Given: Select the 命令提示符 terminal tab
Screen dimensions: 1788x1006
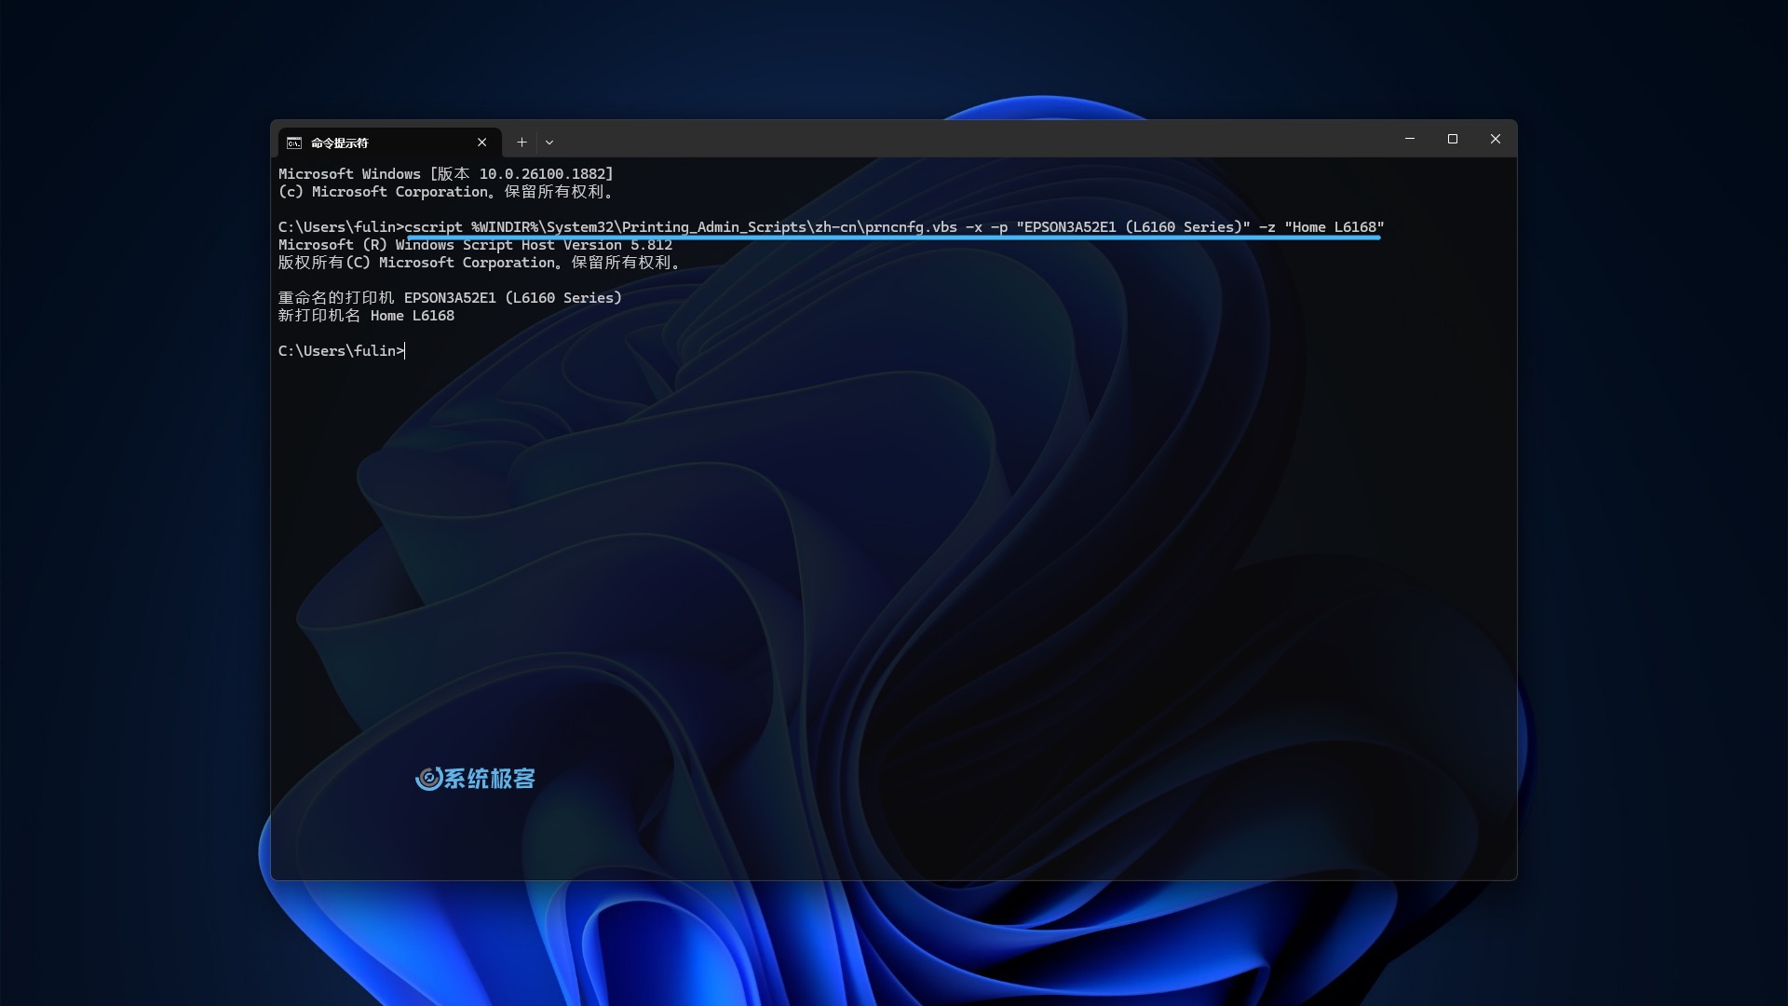Looking at the screenshot, I should coord(389,143).
